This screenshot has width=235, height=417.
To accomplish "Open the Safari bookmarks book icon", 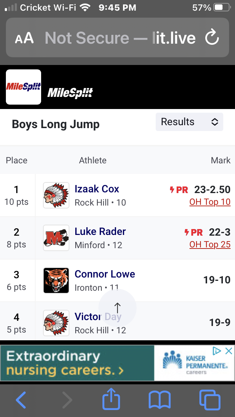I will point(159,400).
